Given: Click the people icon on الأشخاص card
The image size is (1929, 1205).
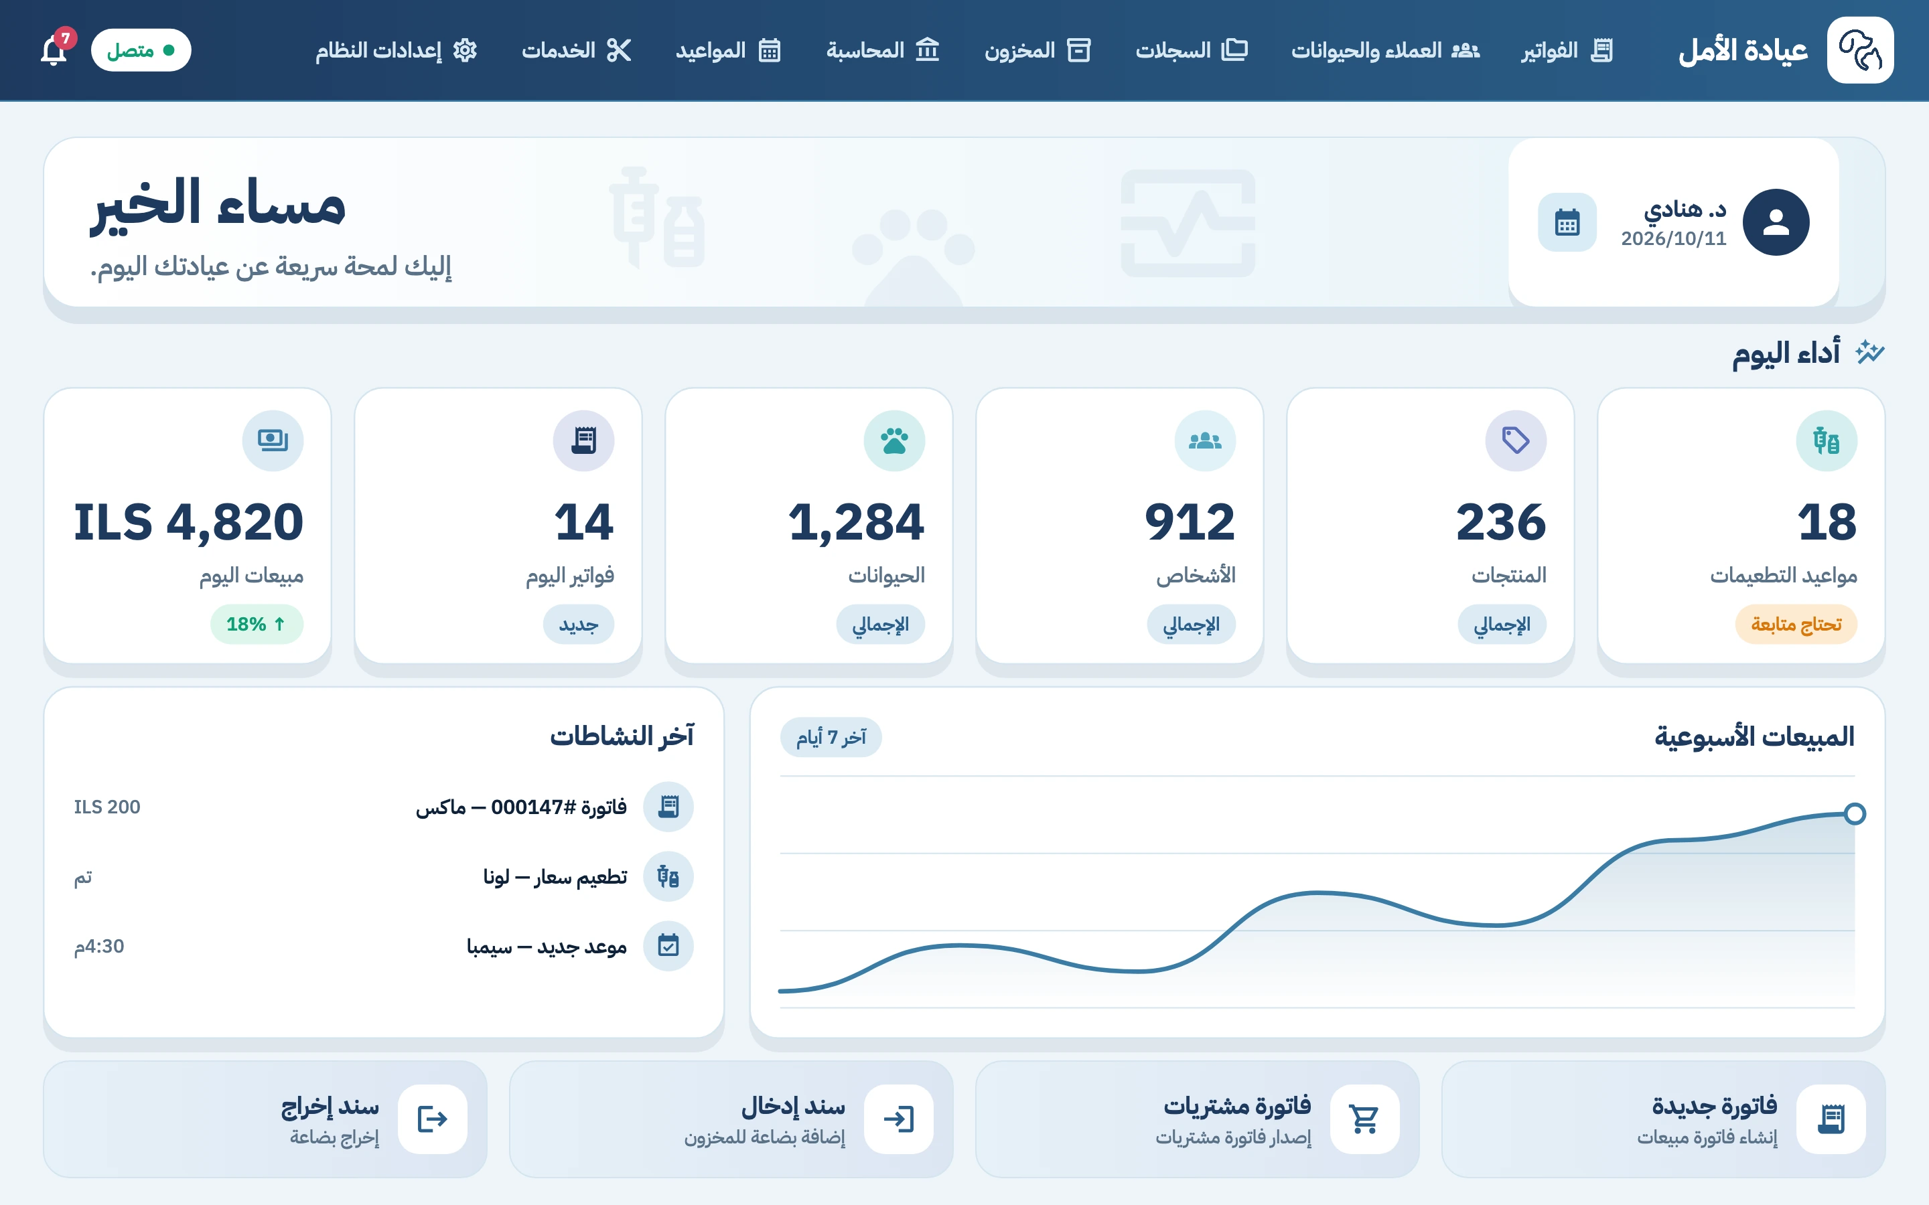Looking at the screenshot, I should tap(1204, 440).
